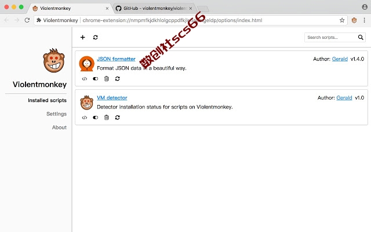Viewport: 371px width, 232px height.
Task: Open the JSON formatter link
Action: click(116, 59)
